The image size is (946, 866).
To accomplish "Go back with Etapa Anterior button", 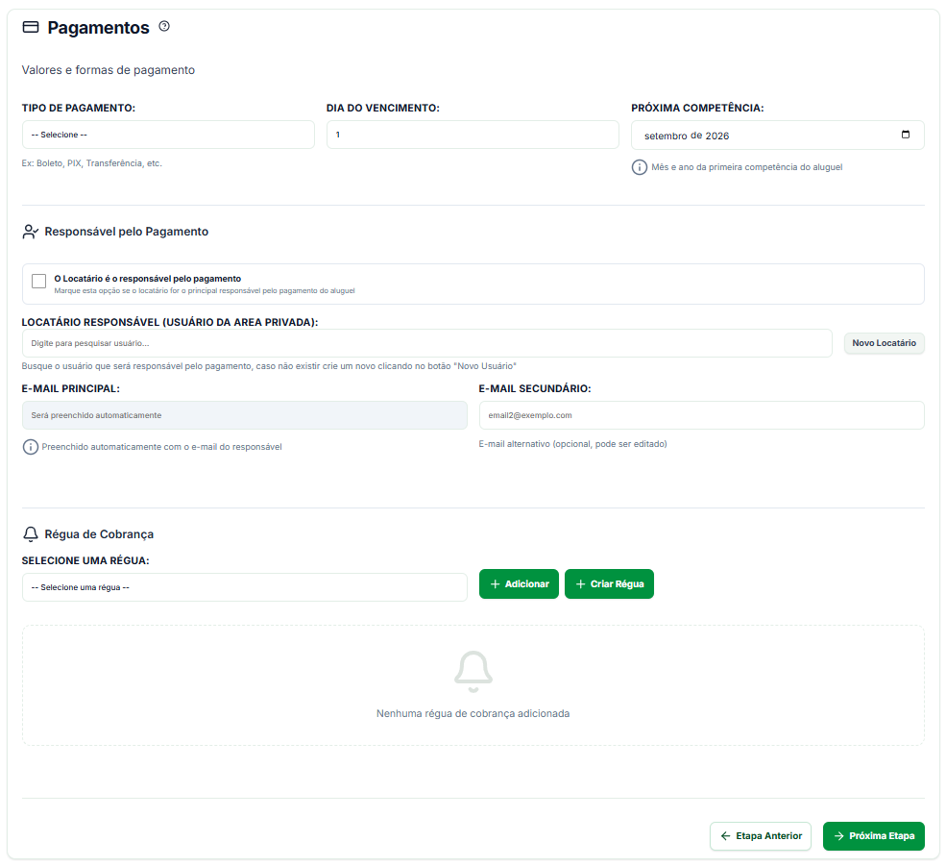I will (761, 836).
